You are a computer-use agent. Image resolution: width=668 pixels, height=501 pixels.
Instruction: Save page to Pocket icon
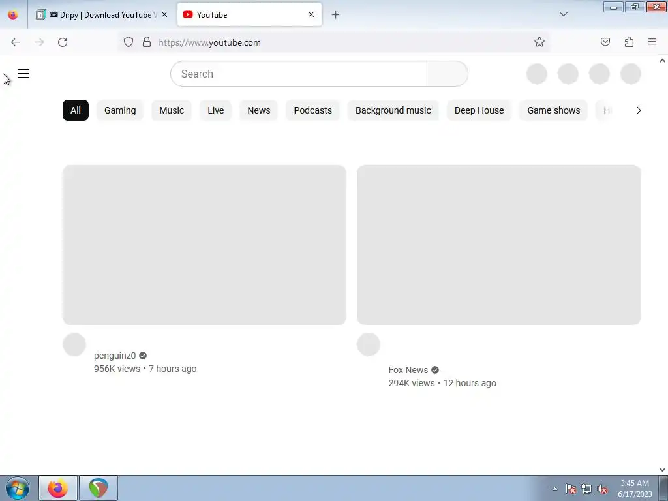click(605, 42)
